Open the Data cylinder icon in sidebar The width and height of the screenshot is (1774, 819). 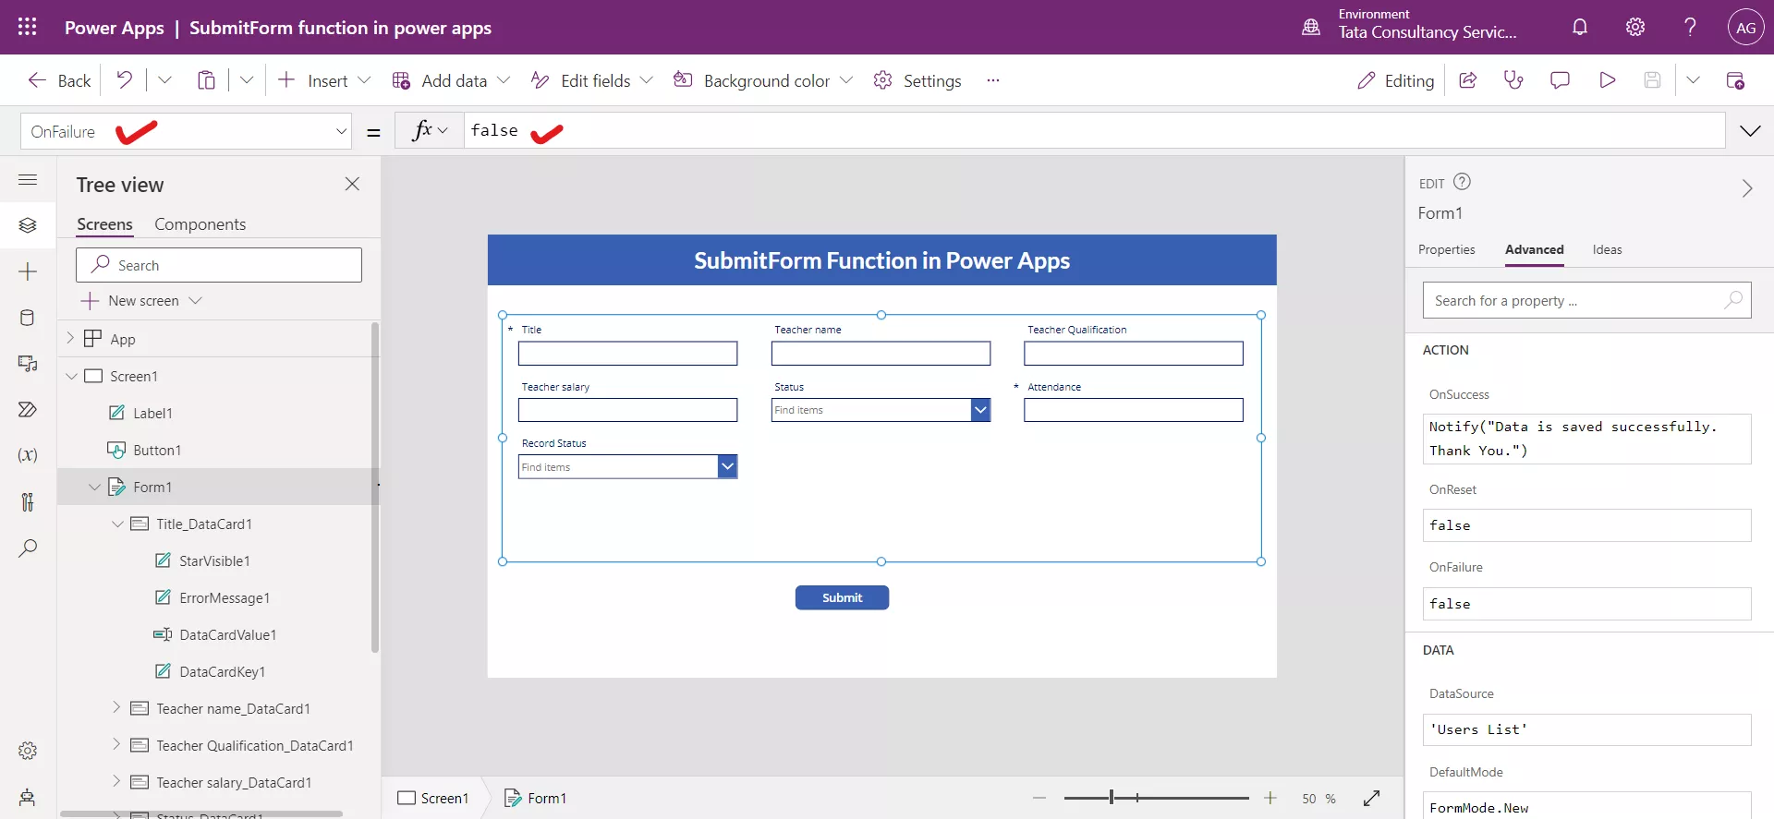28,318
